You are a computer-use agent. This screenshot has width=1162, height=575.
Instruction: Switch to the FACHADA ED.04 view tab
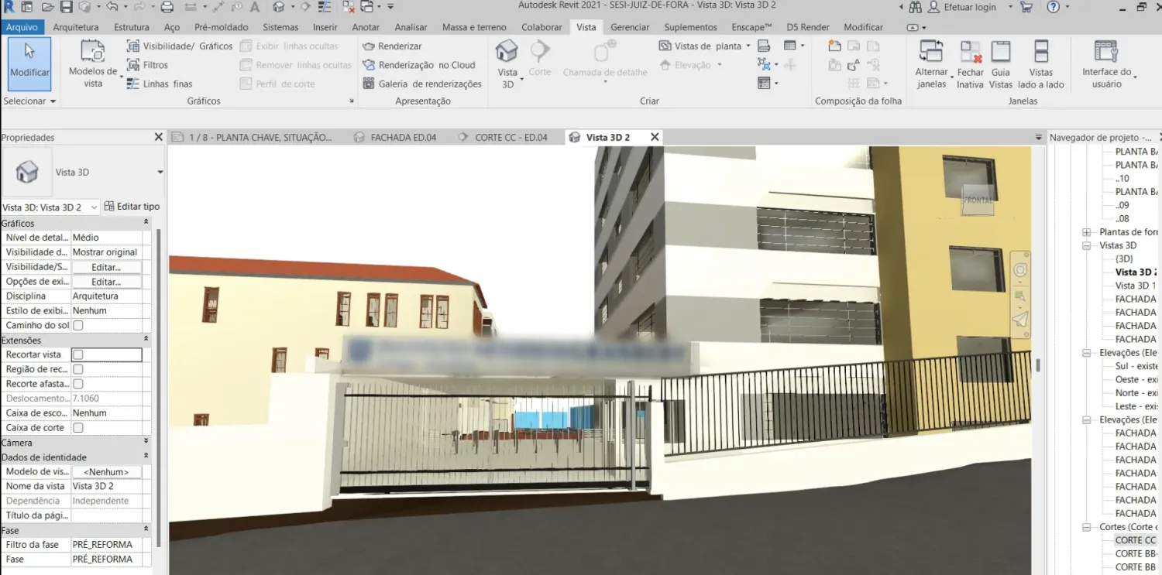(403, 138)
